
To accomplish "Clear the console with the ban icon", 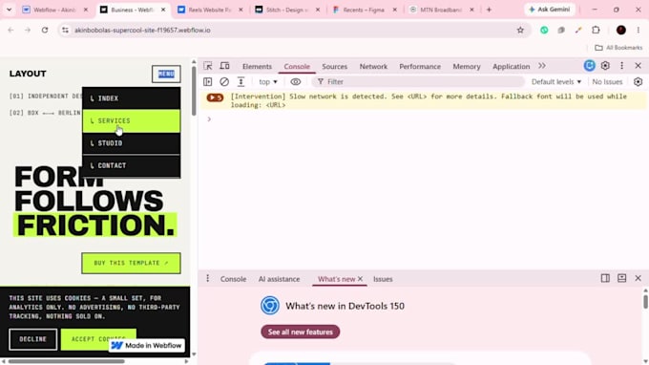I will click(224, 81).
